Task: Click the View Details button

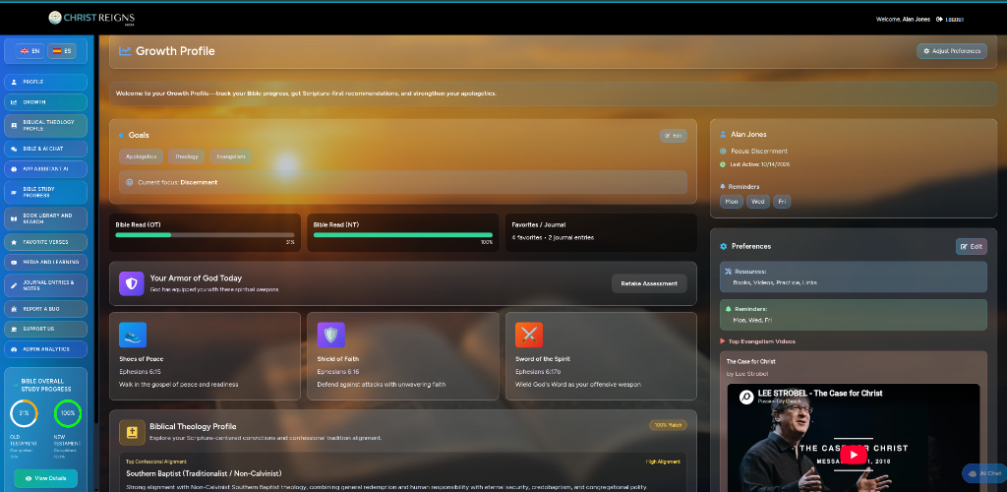Action: tap(45, 478)
